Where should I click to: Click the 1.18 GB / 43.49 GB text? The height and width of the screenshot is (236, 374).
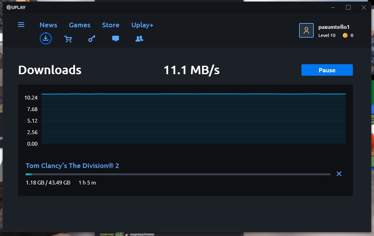pyautogui.click(x=48, y=183)
